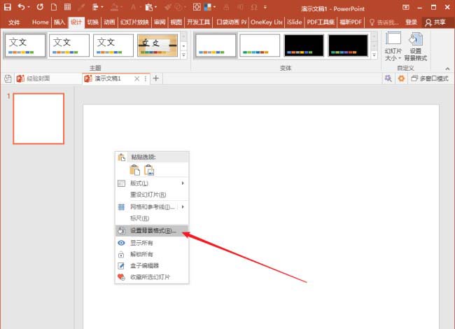This screenshot has height=329, width=455.
Task: Open the 幻灯片放映 tab
Action: coord(134,22)
